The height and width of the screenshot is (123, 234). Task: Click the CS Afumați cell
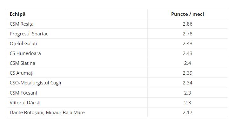[77, 73]
